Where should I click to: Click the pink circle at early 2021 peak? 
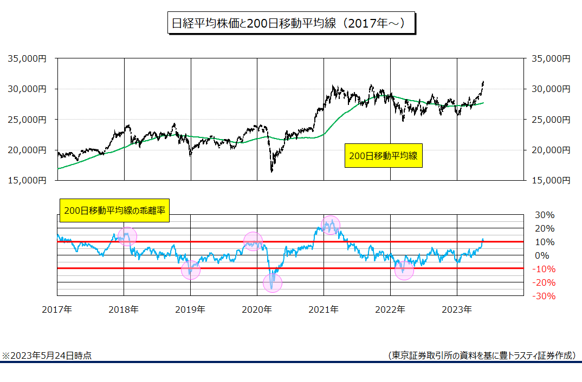tap(331, 225)
